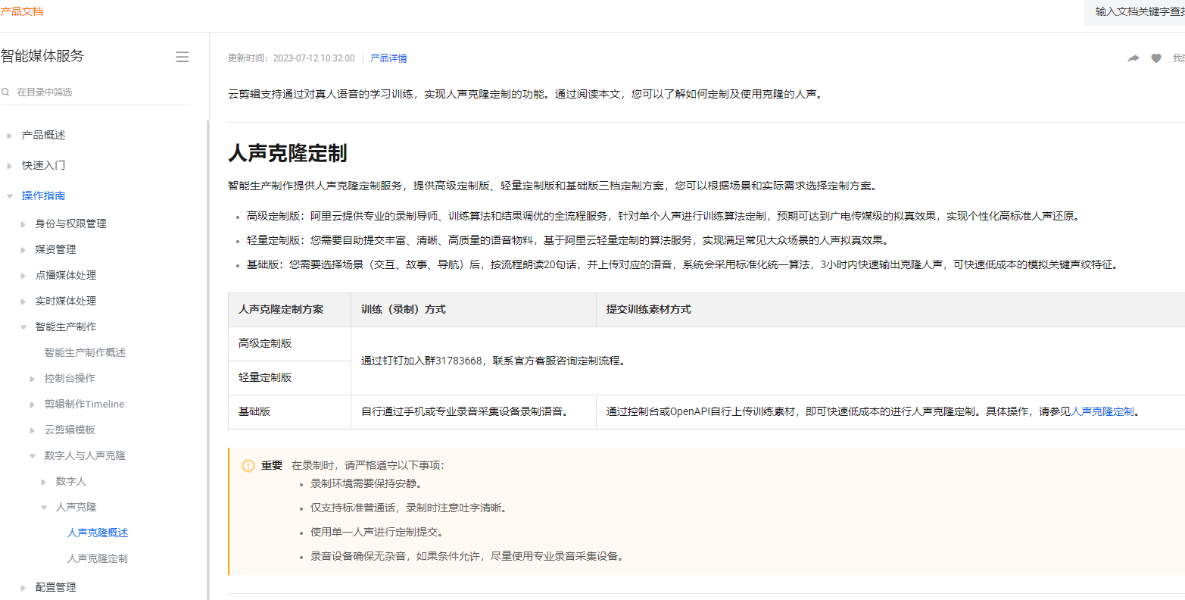Expand the 配置管理 arrow
Viewport: 1185px width, 600px height.
[x=23, y=588]
